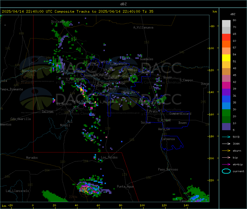Viewport: 247px width, 209px height.
Task: Select the bright green 20-30 dBZ color band
Action: (x=226, y=113)
